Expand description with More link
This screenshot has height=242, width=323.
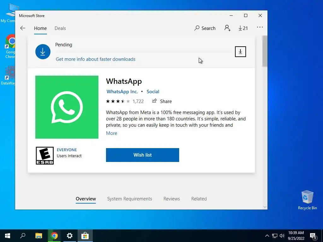(x=111, y=133)
